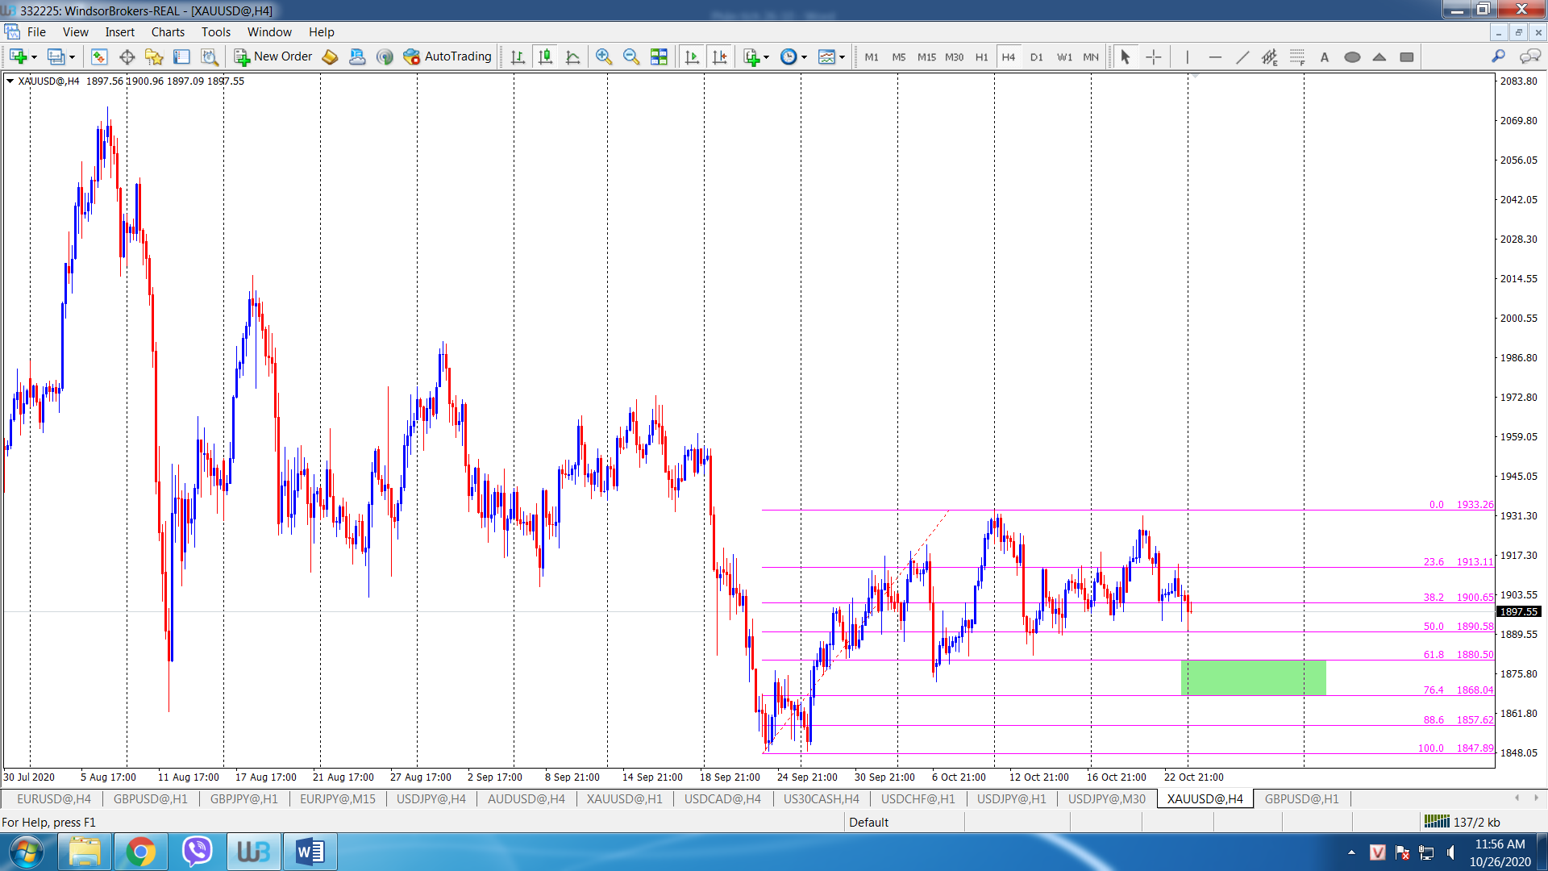Viewport: 1548px width, 871px height.
Task: Toggle chart shift
Action: (x=720, y=56)
